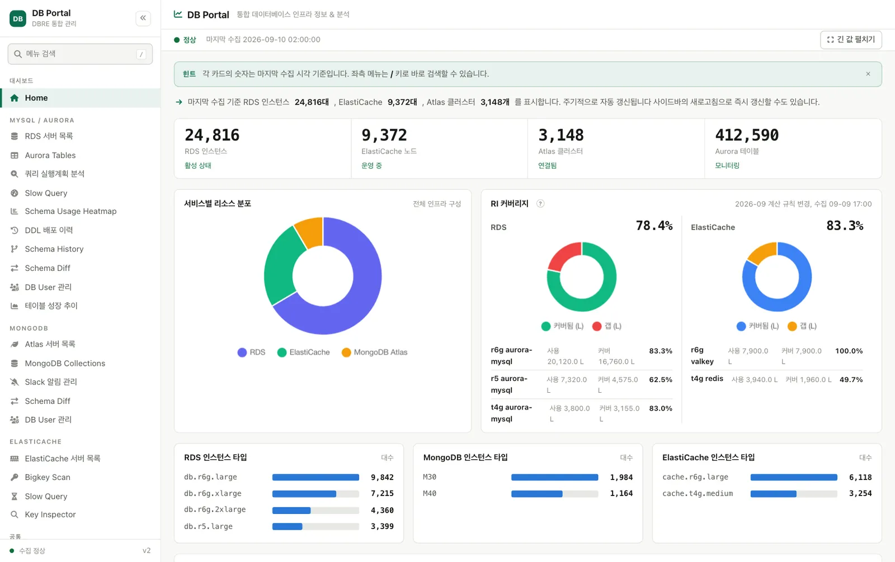Click the leaf icon beside Atlas 서버 목록

click(15, 344)
